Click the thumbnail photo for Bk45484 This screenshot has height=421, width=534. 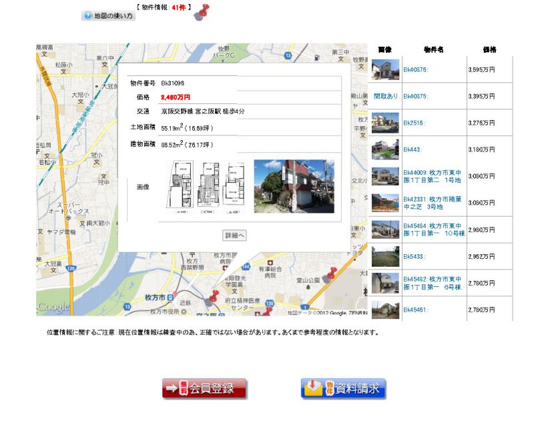385,230
